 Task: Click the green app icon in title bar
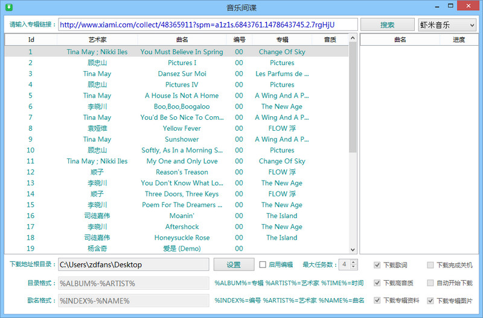pos(9,7)
